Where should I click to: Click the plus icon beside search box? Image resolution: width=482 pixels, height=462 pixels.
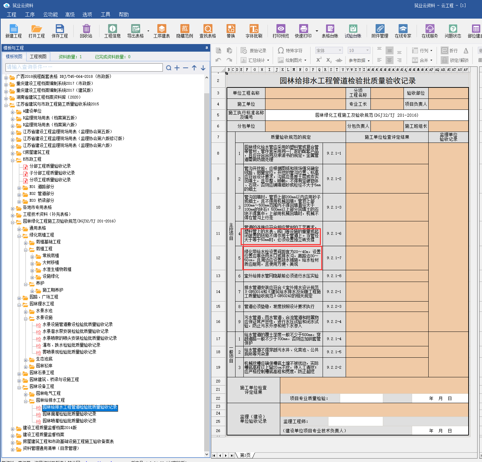coord(177,68)
